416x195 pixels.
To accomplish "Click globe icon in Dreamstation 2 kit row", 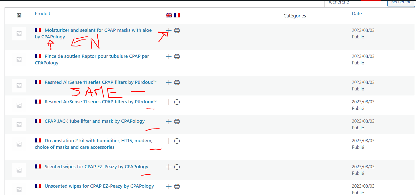I will pyautogui.click(x=177, y=141).
